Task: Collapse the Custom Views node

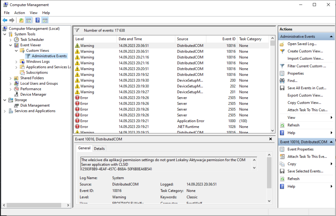Action: pos(16,51)
